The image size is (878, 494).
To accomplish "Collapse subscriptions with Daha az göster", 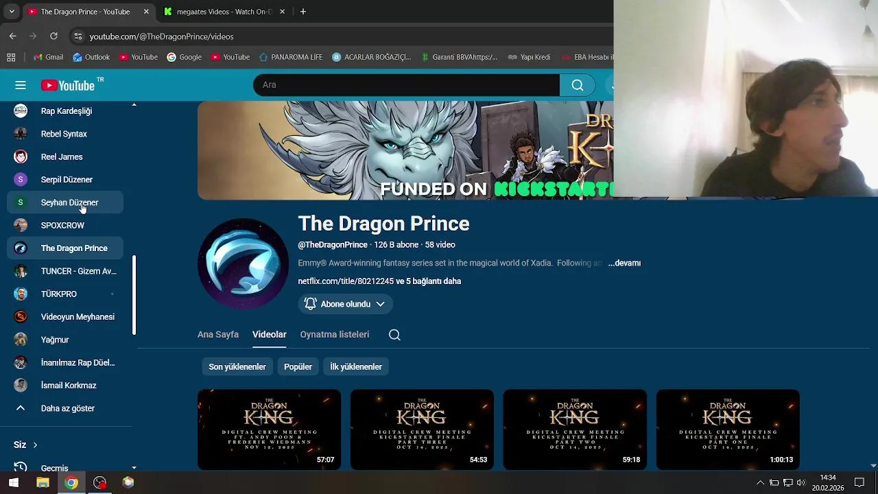I will pyautogui.click(x=65, y=408).
